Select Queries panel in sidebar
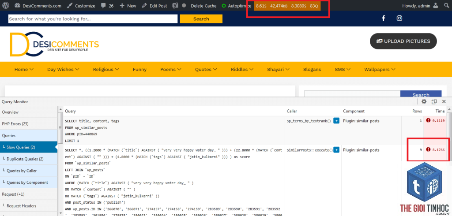 (x=29, y=135)
